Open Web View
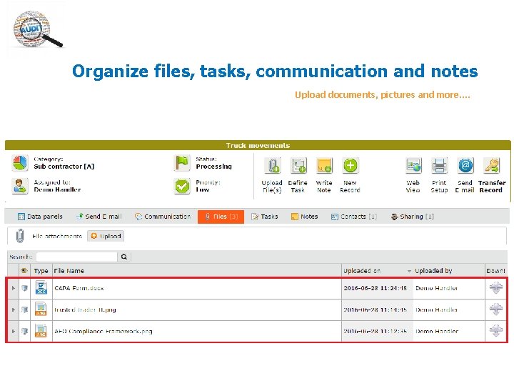This screenshot has width=514, height=386. point(413,165)
